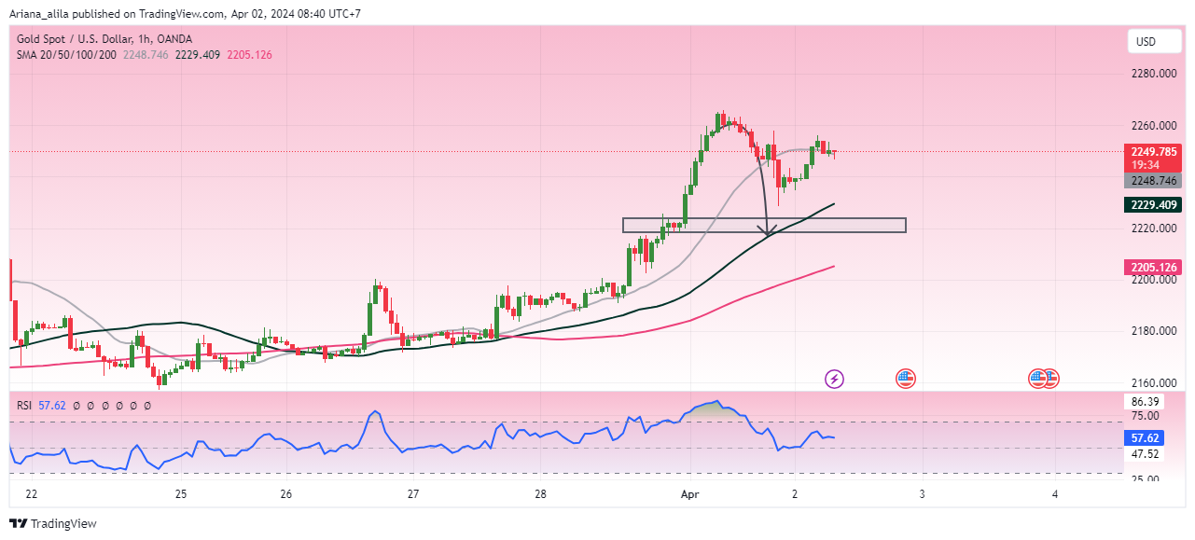The height and width of the screenshot is (540, 1195).
Task: Click the black 2229.409 SMA price tag
Action: (1153, 205)
